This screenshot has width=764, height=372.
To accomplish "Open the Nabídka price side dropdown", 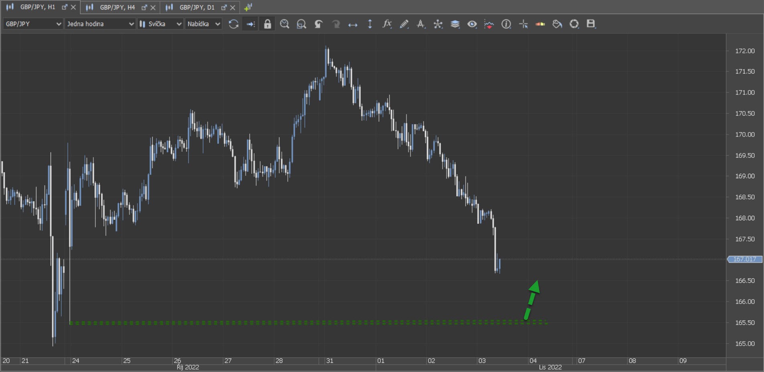I will pos(203,24).
